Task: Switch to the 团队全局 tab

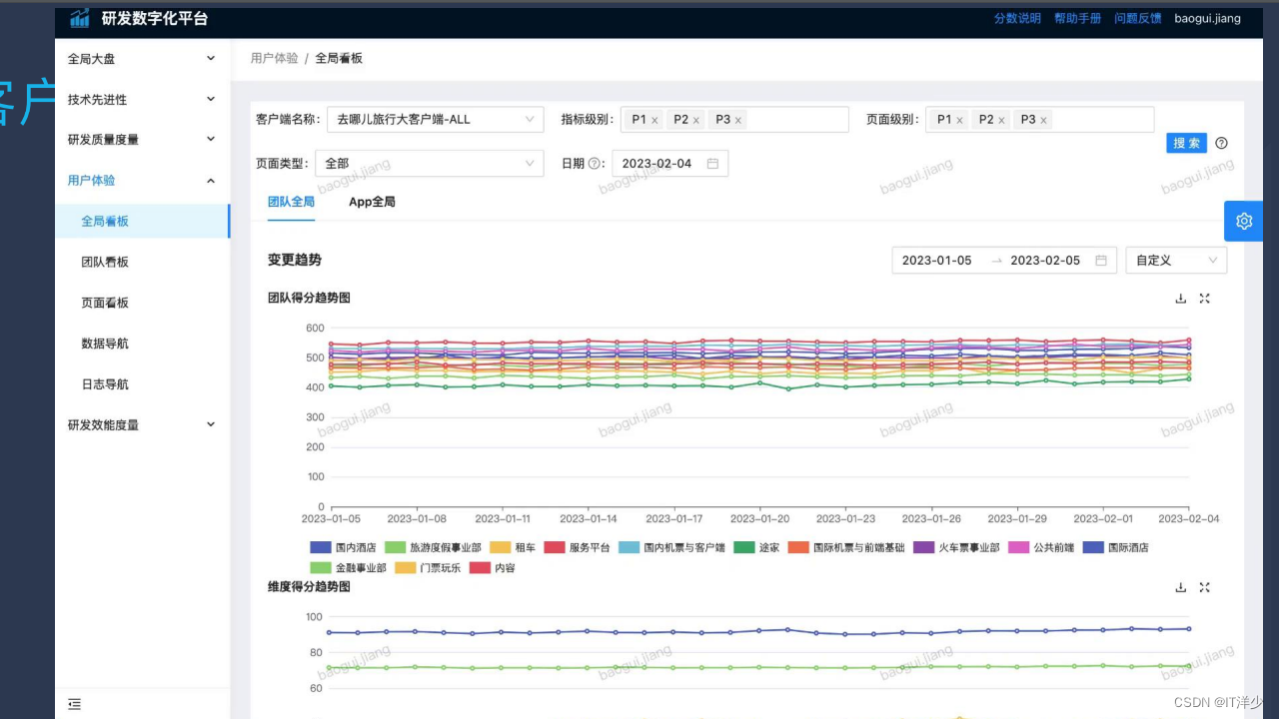Action: click(x=291, y=202)
